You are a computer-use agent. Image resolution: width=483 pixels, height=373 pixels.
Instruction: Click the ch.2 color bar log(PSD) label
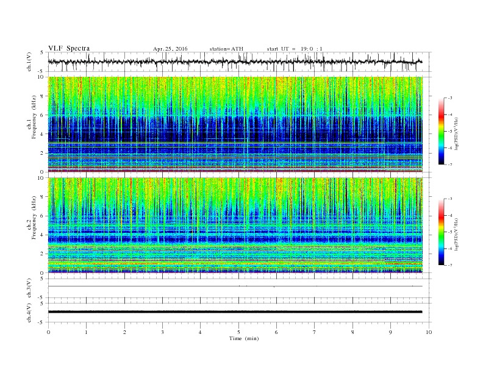tap(457, 234)
